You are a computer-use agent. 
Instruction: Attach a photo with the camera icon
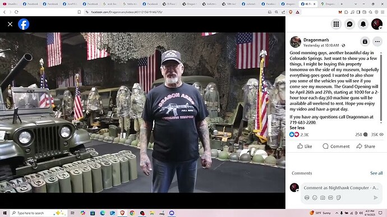[322, 197]
